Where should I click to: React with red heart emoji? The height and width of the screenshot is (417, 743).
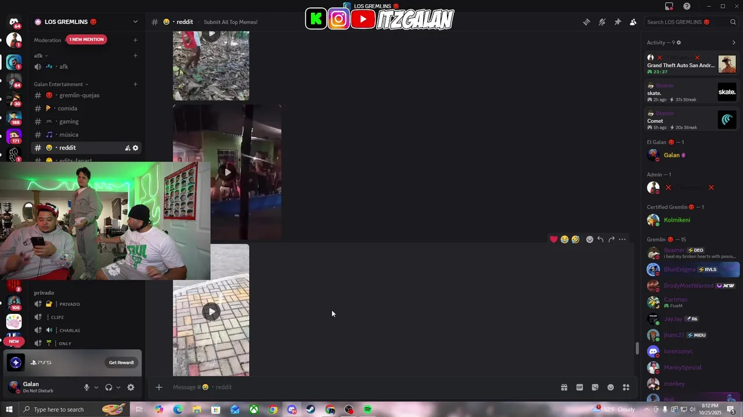click(554, 239)
